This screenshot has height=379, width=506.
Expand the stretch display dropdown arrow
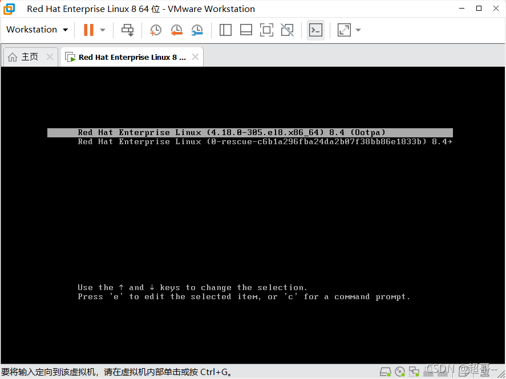358,30
